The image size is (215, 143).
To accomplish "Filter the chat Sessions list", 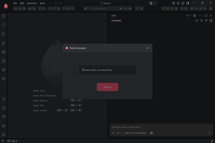I will click(206, 21).
